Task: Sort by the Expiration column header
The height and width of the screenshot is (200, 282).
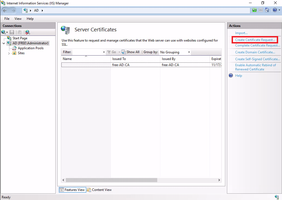Action: click(x=215, y=59)
